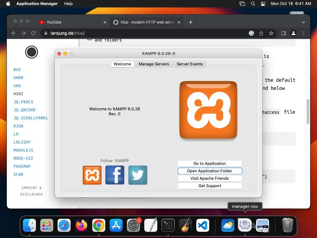Switch to the Server Events tab
Viewport: 317px width, 238px height.
190,64
